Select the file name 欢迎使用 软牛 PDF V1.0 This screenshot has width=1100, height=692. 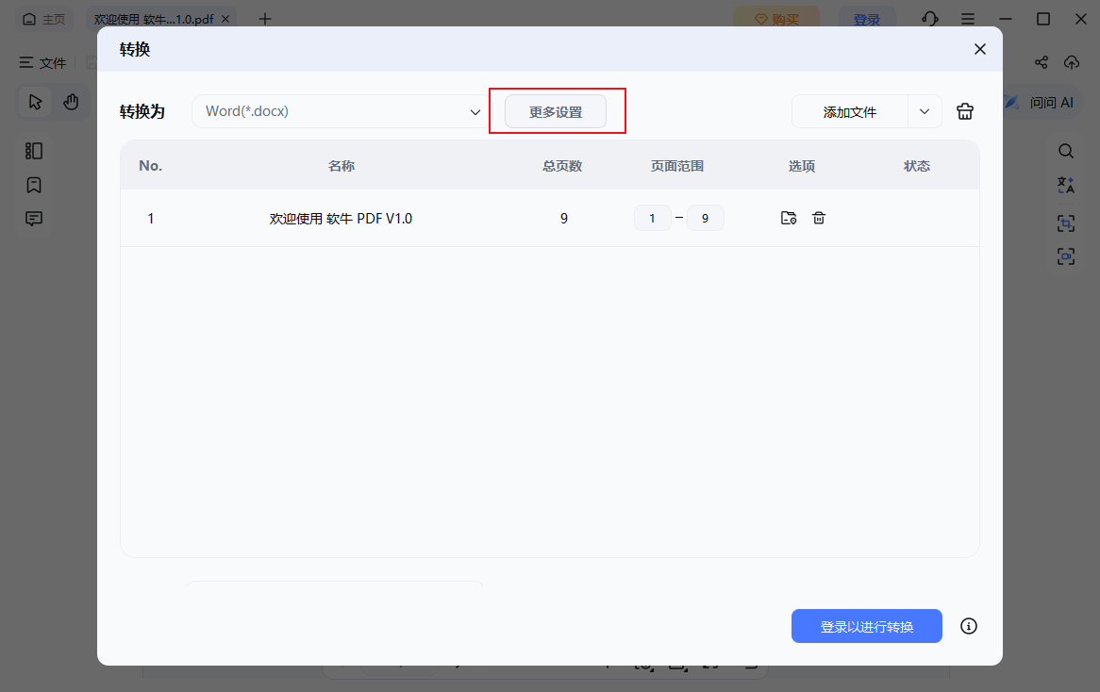click(341, 219)
